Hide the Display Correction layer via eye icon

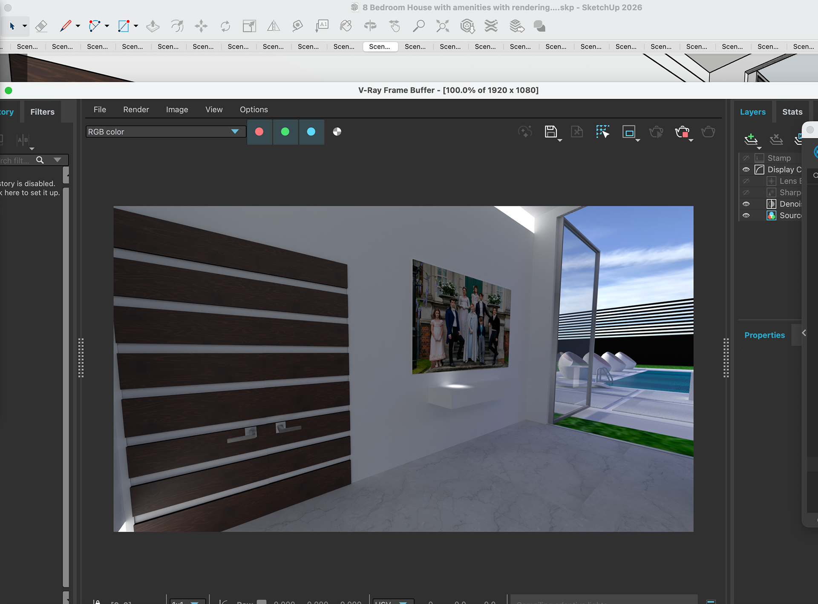click(x=746, y=169)
